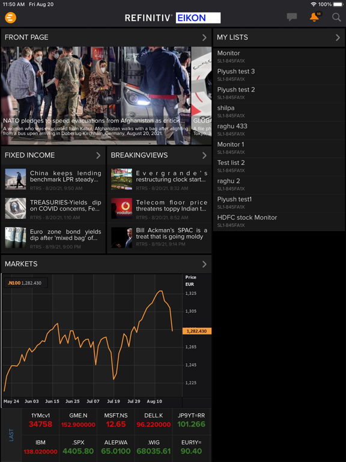Open the China lending benchmark LPR article
The image size is (346, 462).
(53, 179)
